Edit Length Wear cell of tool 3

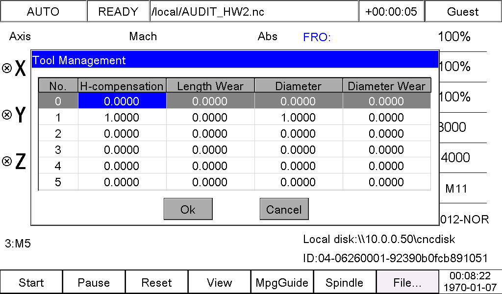pyautogui.click(x=210, y=150)
